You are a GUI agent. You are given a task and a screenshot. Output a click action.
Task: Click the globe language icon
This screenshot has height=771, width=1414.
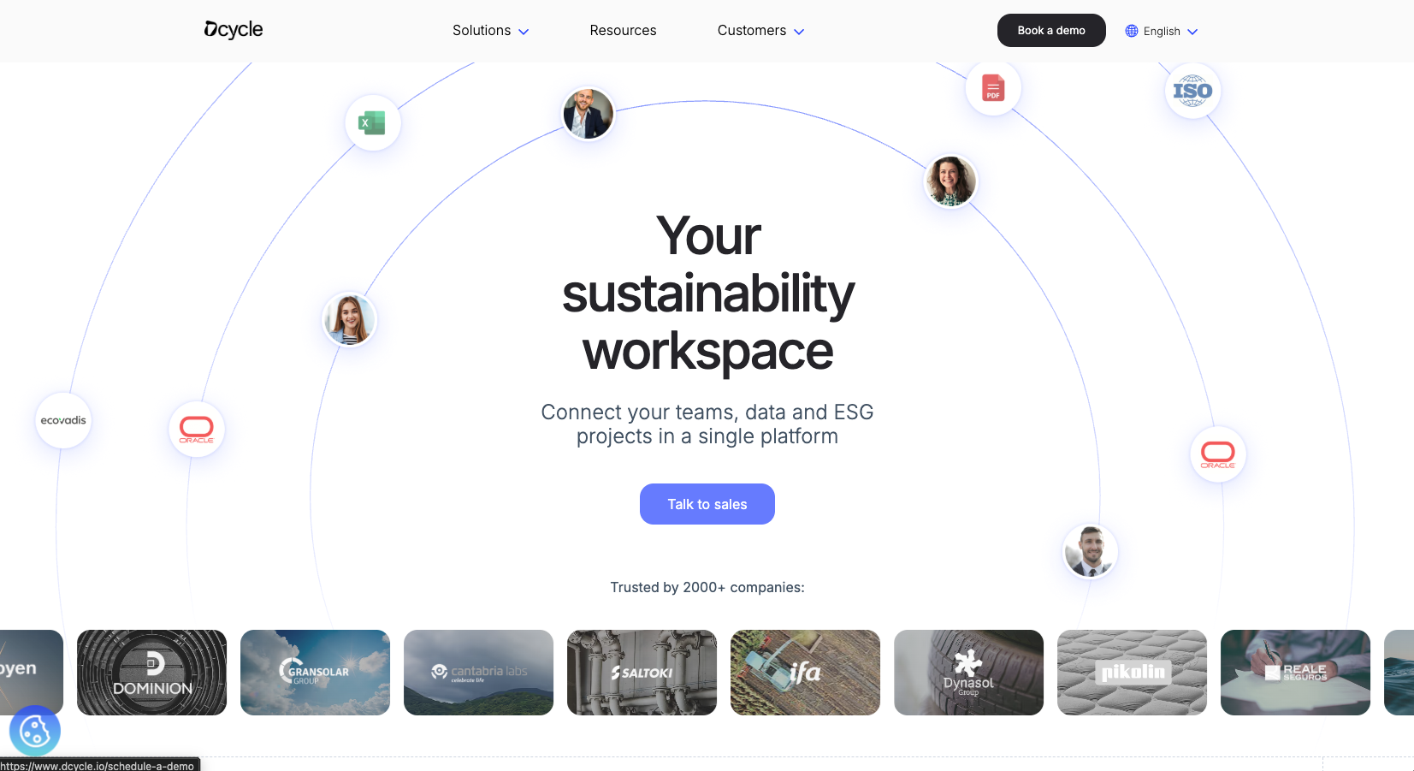coord(1131,31)
